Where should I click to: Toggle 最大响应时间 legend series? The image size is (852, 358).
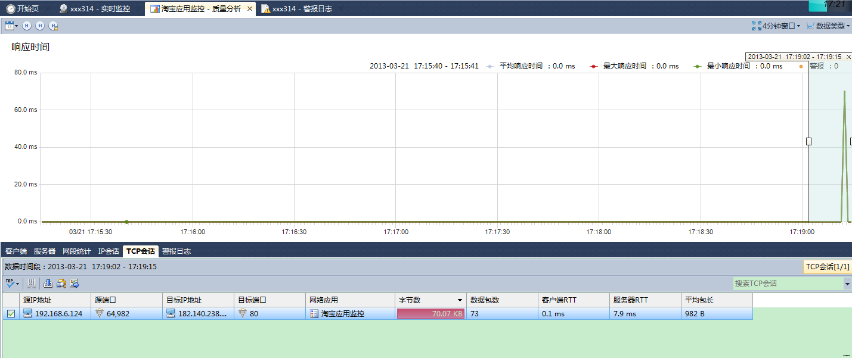pos(634,66)
